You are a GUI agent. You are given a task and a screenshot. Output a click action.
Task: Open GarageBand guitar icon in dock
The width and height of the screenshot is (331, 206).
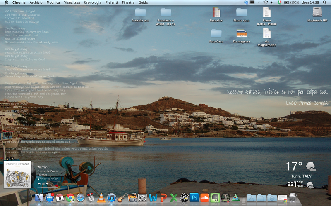click(122, 198)
